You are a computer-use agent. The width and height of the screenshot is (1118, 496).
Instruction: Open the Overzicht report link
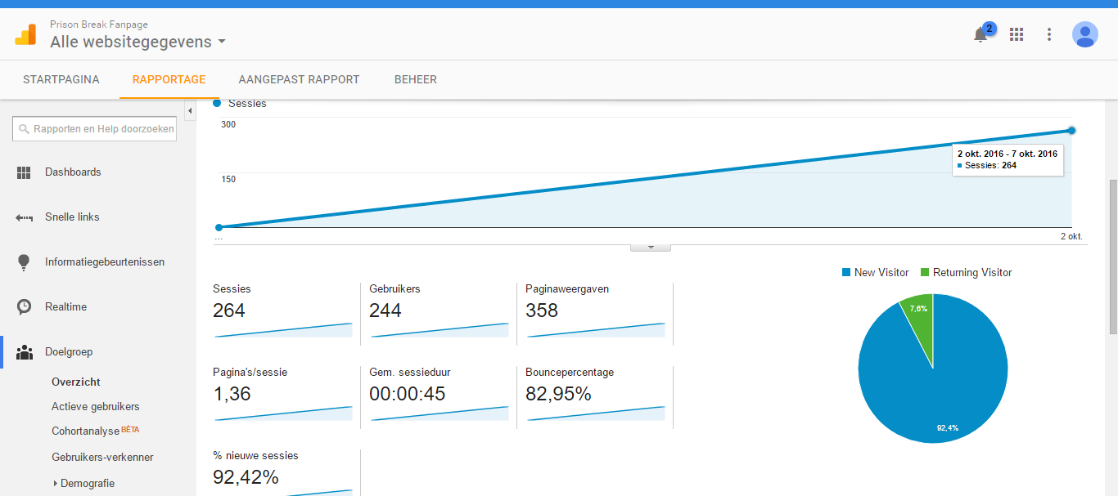(x=76, y=382)
